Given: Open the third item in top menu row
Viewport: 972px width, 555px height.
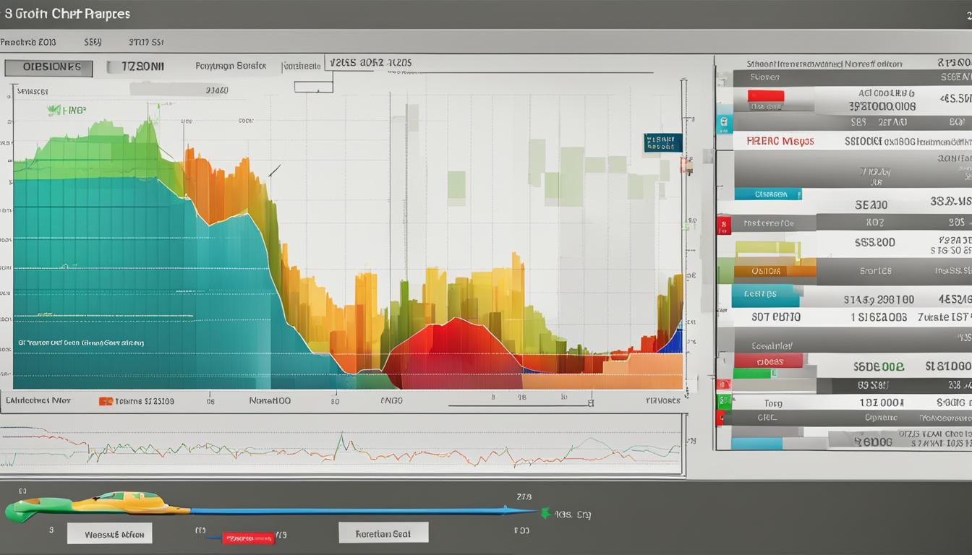Looking at the screenshot, I should click(x=148, y=42).
